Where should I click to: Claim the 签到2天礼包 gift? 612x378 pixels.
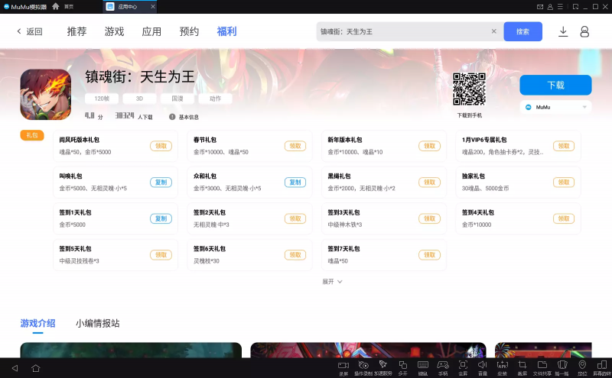(295, 218)
